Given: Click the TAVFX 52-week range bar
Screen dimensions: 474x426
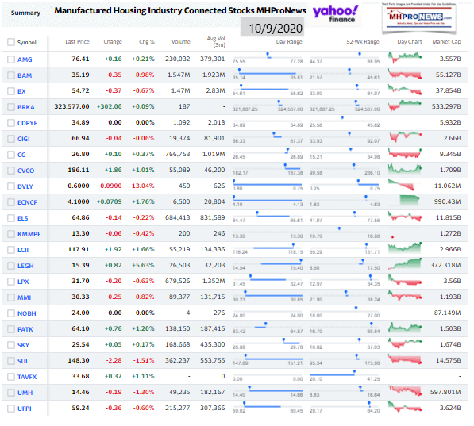Looking at the screenshot, I should [x=345, y=376].
